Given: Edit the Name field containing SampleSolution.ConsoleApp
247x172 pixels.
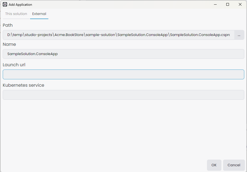Looking at the screenshot, I should point(123,54).
